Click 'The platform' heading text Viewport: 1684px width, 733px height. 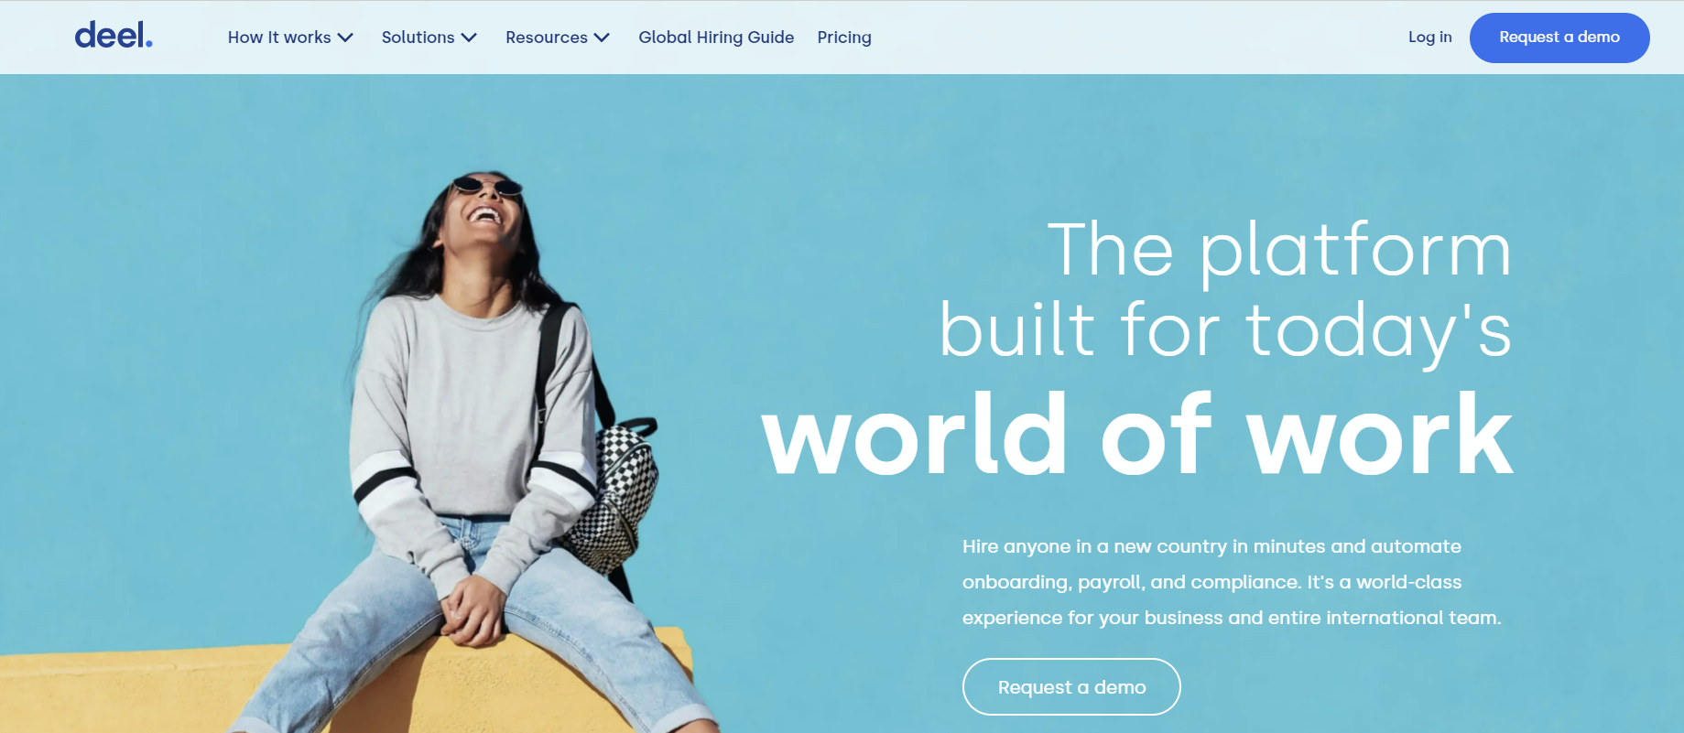tap(1279, 250)
